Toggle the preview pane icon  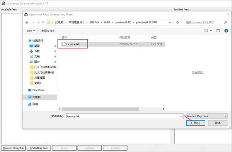(218, 31)
